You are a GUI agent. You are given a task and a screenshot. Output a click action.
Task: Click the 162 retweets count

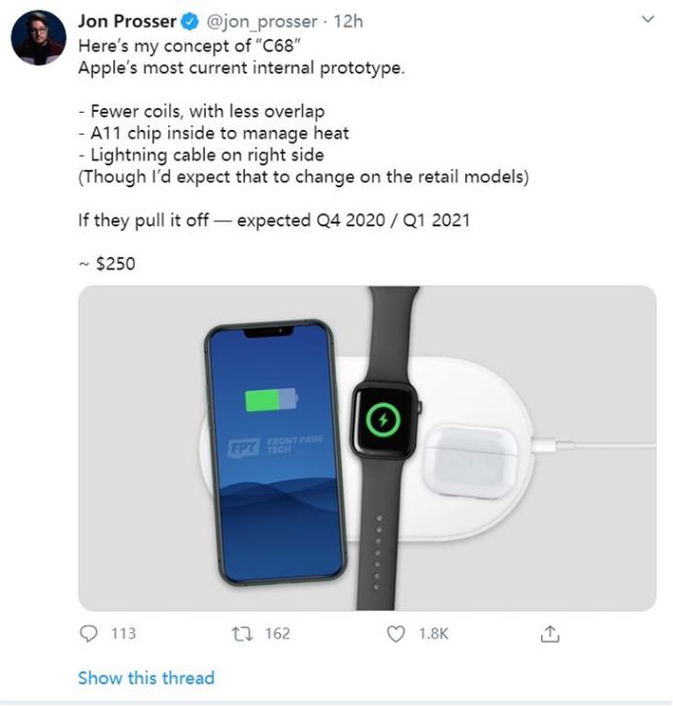(x=277, y=634)
